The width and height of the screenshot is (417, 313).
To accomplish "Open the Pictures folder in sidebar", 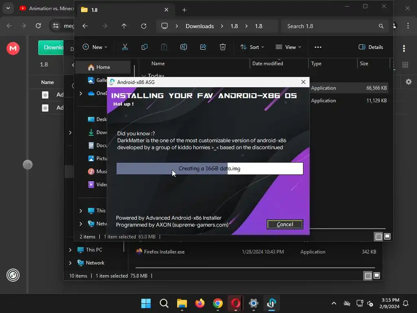I will point(97,159).
